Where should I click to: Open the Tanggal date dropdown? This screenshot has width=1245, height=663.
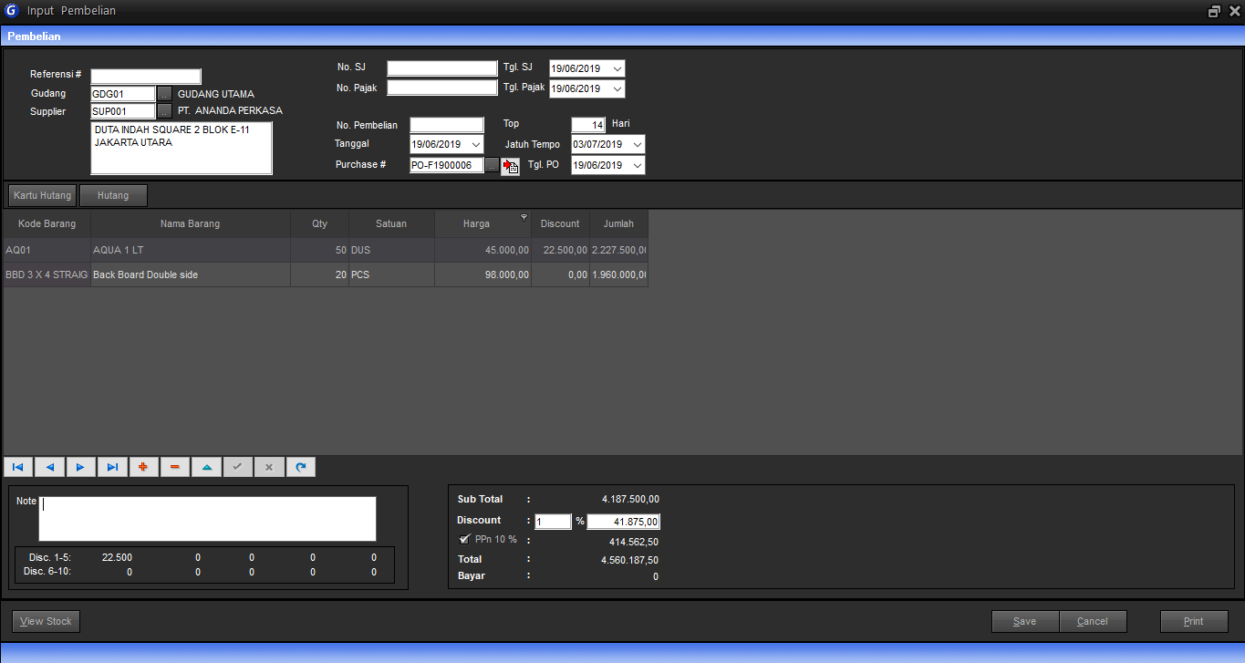coord(476,144)
